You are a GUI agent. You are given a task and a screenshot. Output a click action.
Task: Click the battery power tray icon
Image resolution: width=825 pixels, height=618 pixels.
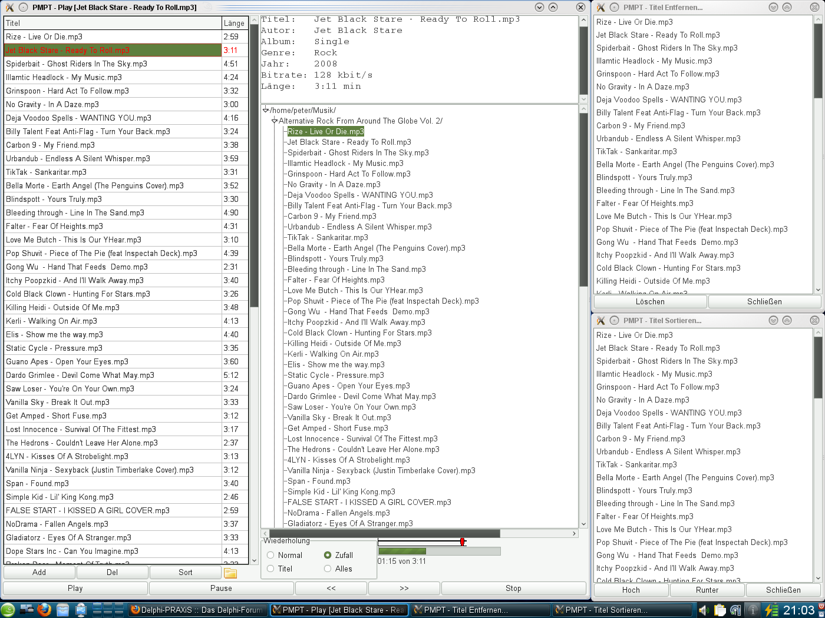coord(771,610)
